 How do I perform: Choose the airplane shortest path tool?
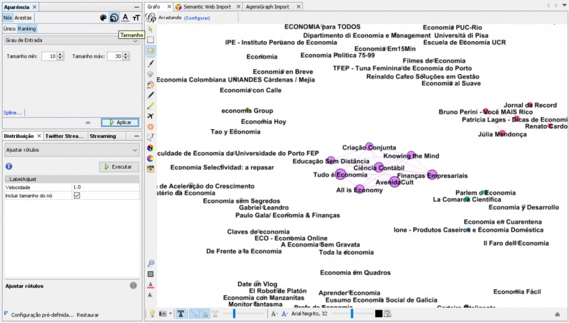151,116
